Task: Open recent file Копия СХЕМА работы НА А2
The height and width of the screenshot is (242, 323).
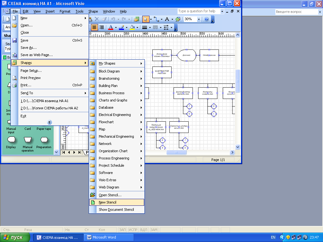Action: click(50, 108)
